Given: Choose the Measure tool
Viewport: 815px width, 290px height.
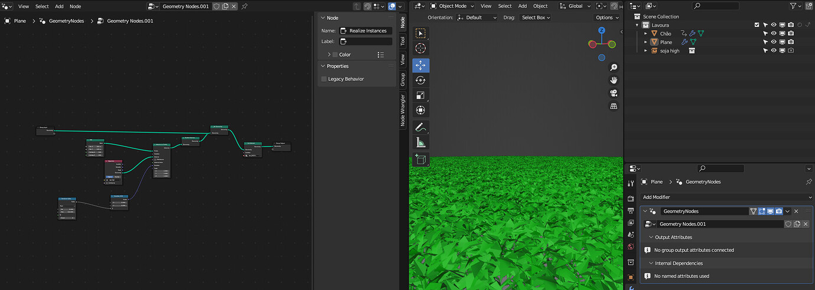Looking at the screenshot, I should [x=420, y=142].
